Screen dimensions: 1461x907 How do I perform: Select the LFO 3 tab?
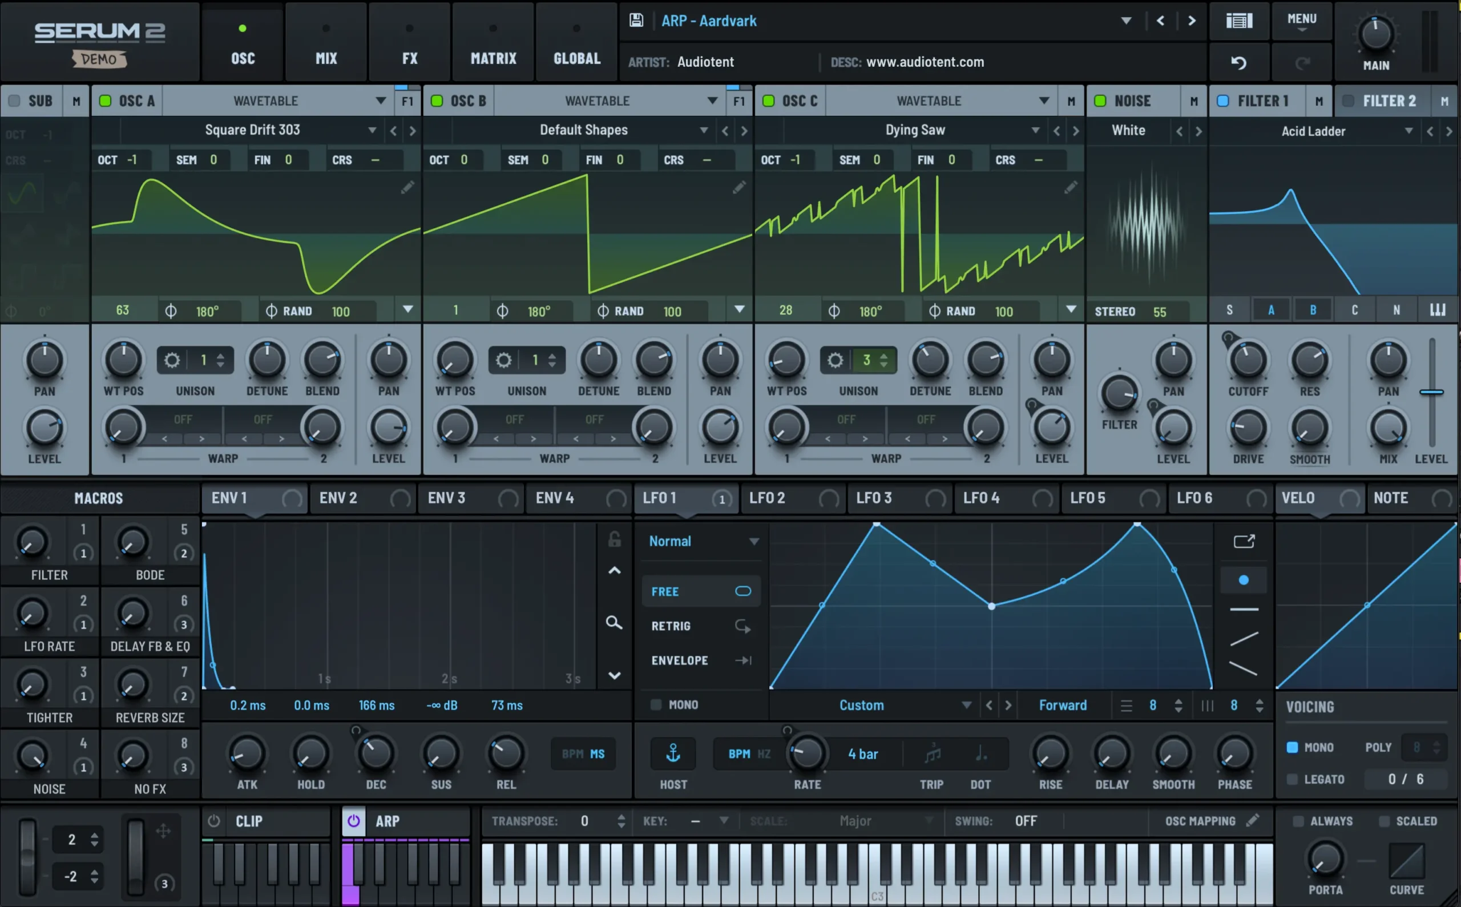pos(875,498)
